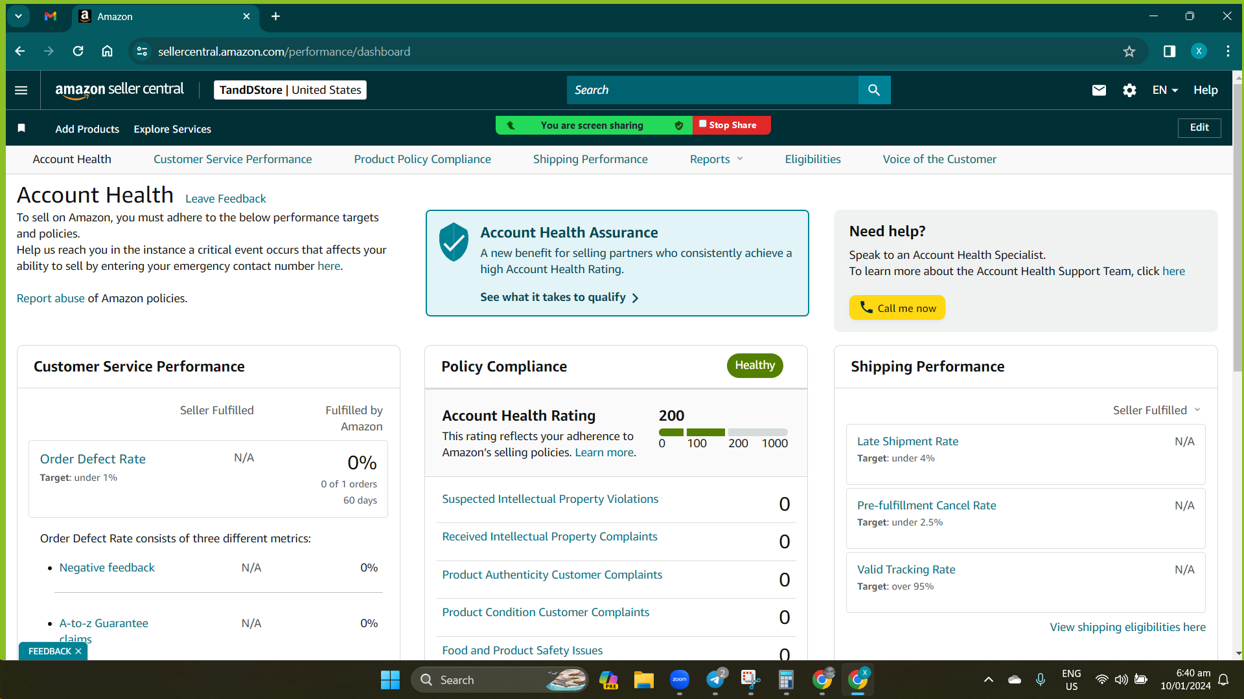Open Zoom from the taskbar
This screenshot has width=1244, height=699.
coord(679,680)
